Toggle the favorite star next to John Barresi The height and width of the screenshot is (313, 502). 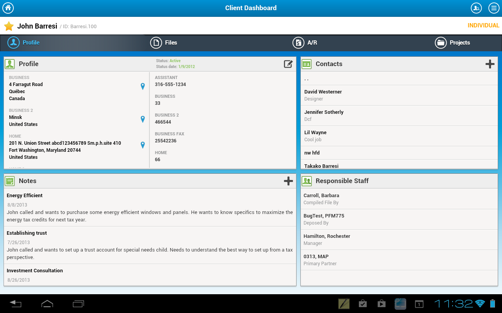click(8, 25)
